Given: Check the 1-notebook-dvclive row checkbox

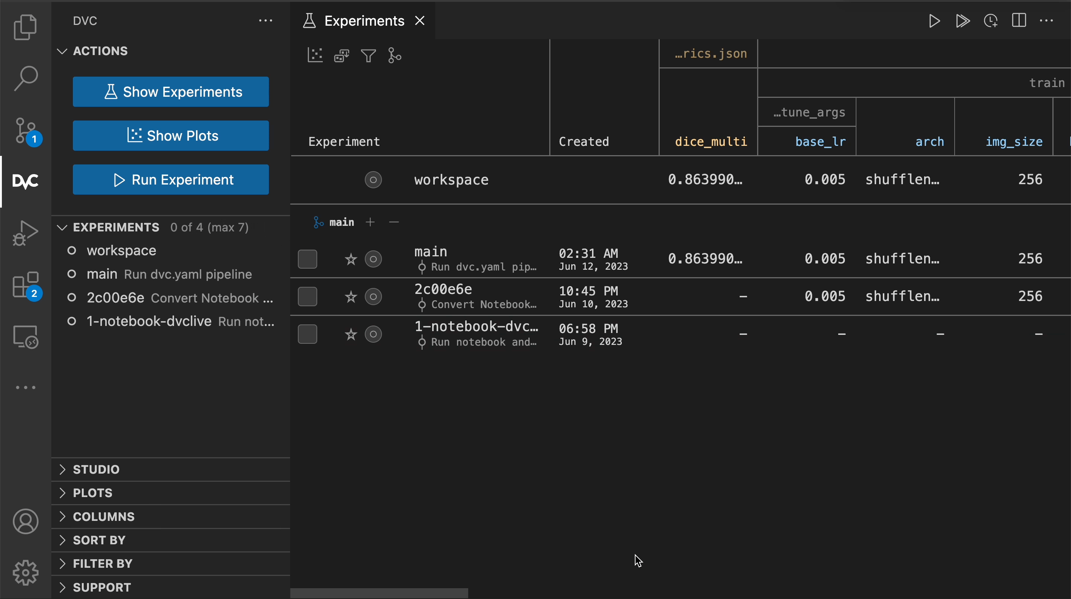Looking at the screenshot, I should (x=307, y=334).
